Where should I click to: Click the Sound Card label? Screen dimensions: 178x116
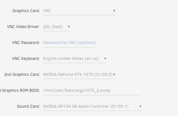click(x=28, y=106)
